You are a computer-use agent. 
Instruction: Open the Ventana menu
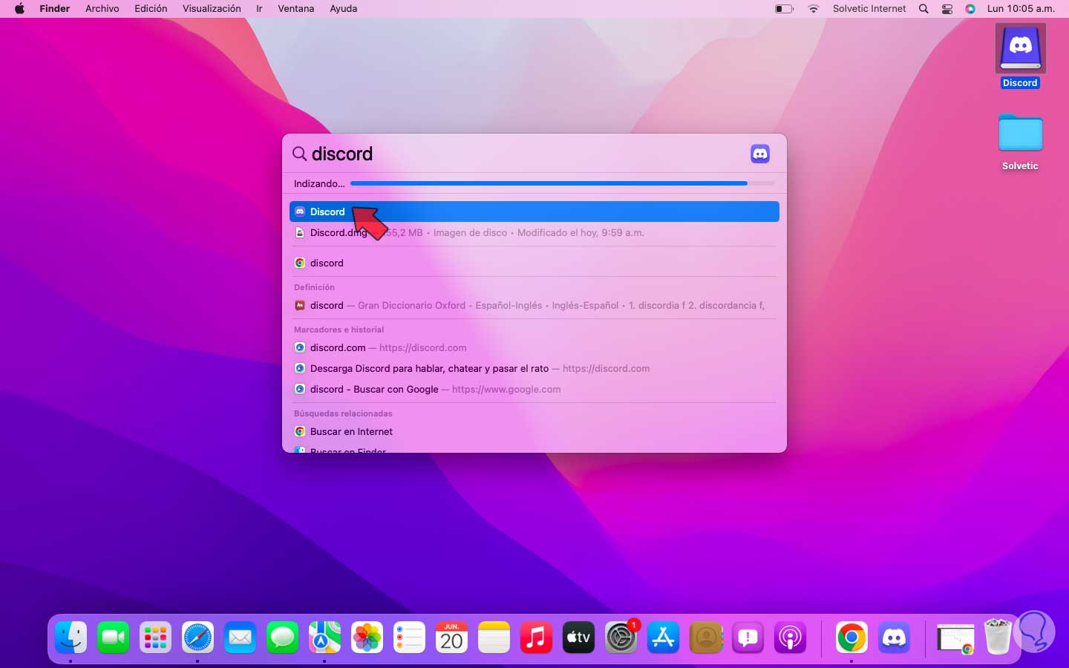295,9
